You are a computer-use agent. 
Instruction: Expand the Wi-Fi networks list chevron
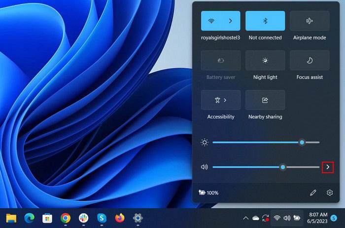click(x=230, y=21)
